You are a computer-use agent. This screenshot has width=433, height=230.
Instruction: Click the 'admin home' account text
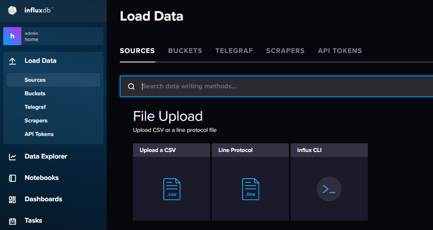[32, 36]
